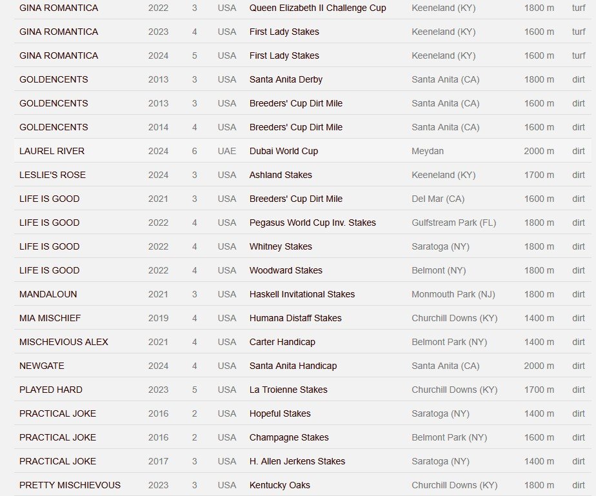This screenshot has height=496, width=596.
Task: Click La Troienne Stakes race
Action: (x=288, y=390)
